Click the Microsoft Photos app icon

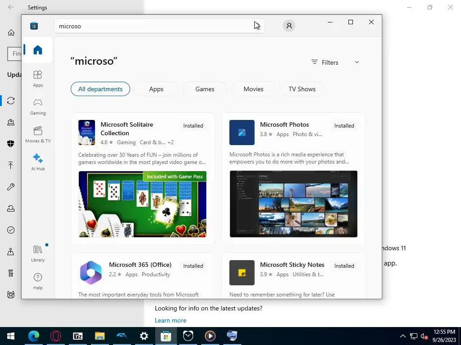(x=242, y=133)
